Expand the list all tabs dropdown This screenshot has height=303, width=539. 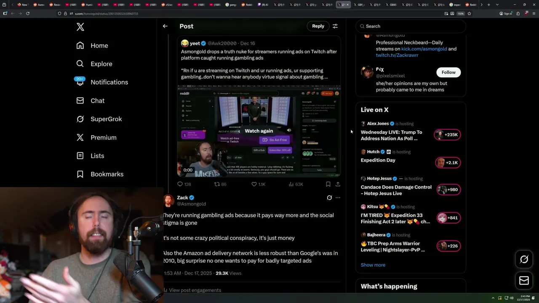pyautogui.click(x=497, y=5)
